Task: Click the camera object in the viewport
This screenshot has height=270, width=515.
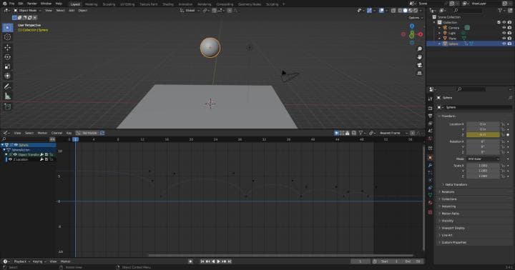Action: (x=289, y=76)
